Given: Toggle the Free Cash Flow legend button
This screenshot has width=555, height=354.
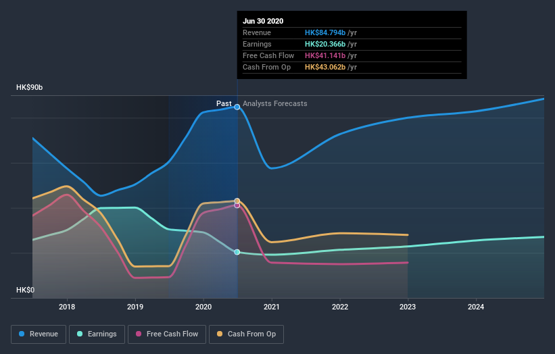Looking at the screenshot, I should [167, 334].
